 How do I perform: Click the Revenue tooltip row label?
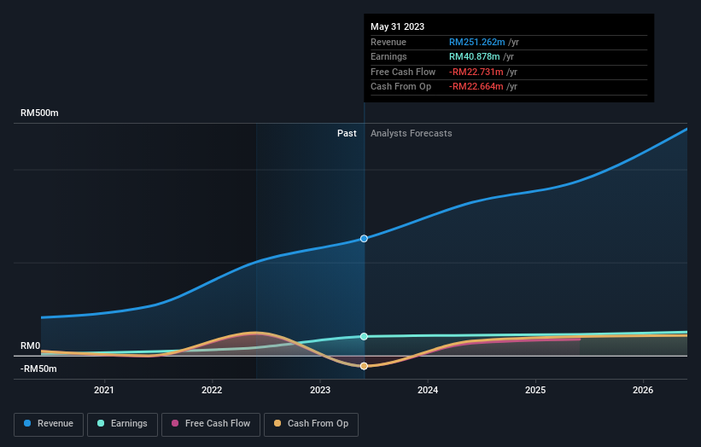388,42
